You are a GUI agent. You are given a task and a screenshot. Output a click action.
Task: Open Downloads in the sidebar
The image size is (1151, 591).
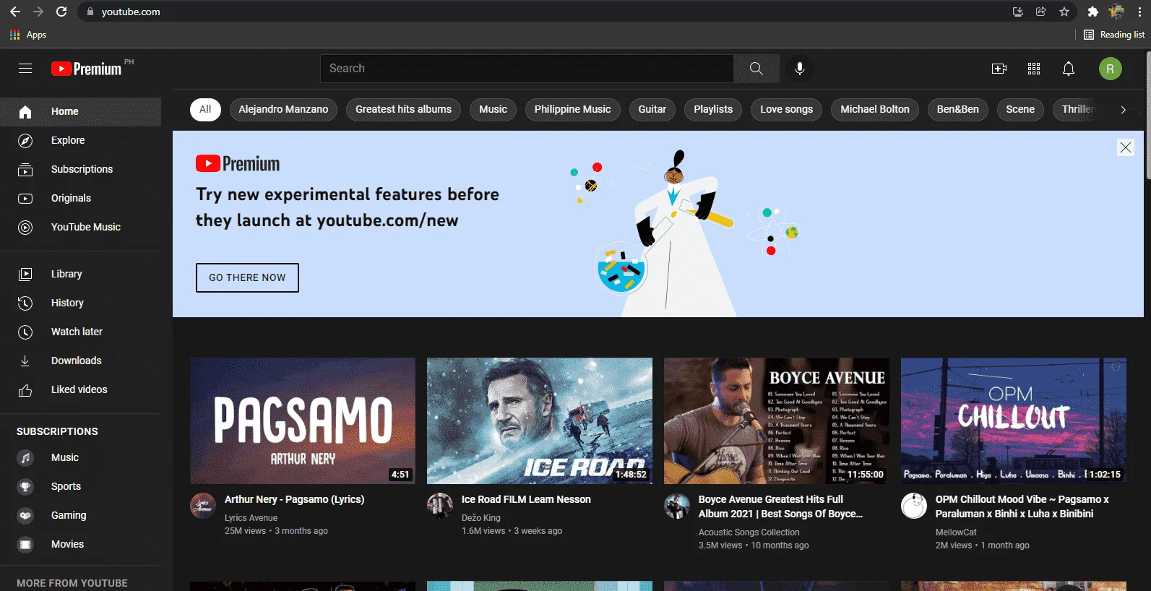click(81, 361)
